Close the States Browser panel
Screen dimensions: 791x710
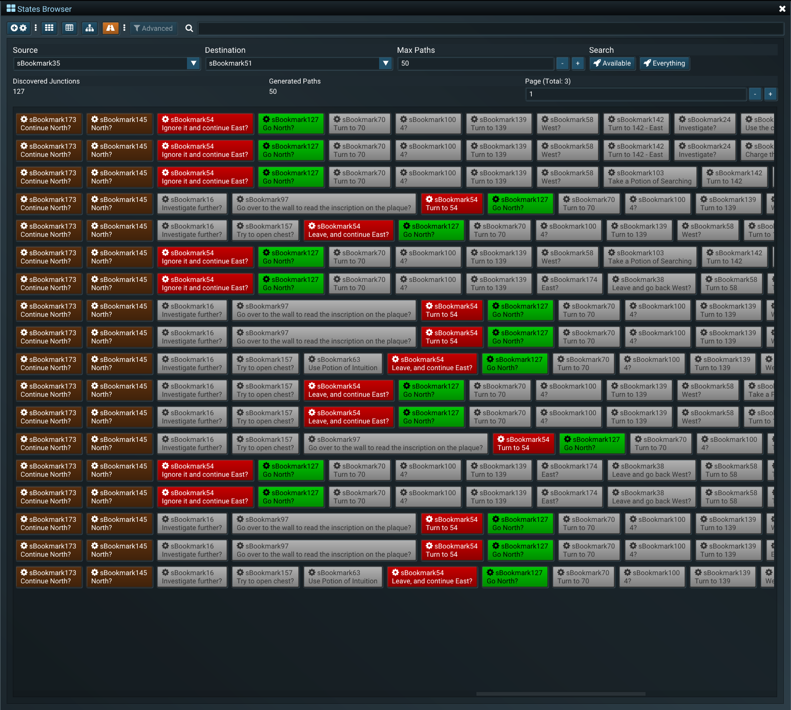782,9
